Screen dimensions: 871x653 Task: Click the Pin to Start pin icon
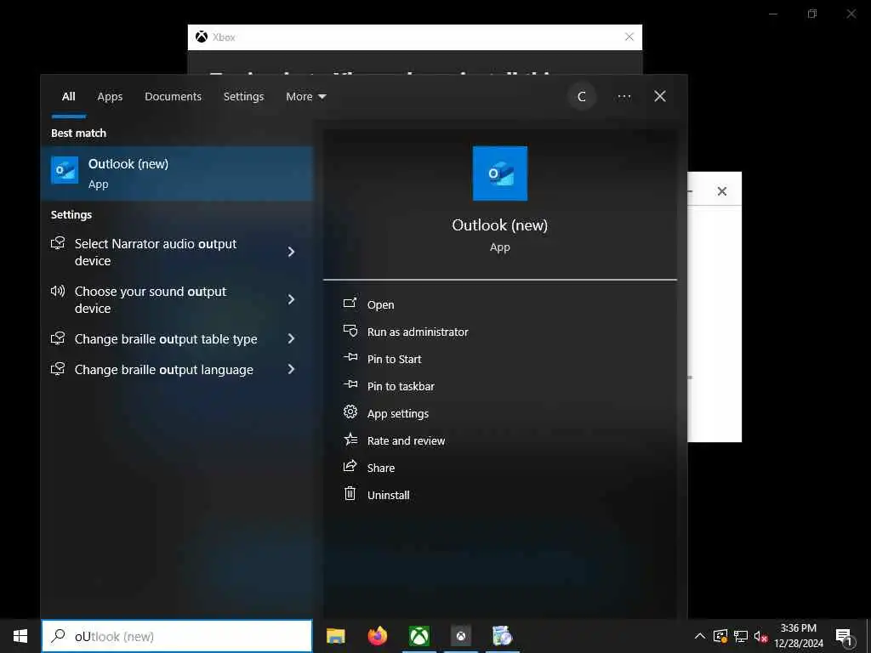coord(350,358)
